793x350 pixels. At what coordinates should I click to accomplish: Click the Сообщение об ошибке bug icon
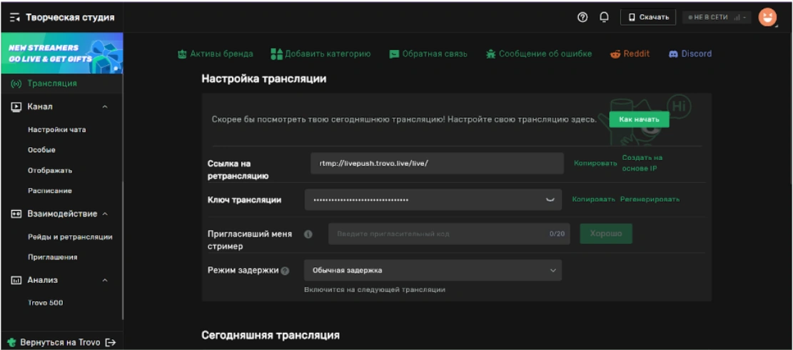(x=490, y=54)
